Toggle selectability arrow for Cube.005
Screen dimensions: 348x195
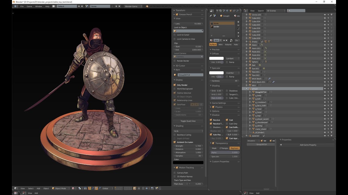click(x=328, y=25)
